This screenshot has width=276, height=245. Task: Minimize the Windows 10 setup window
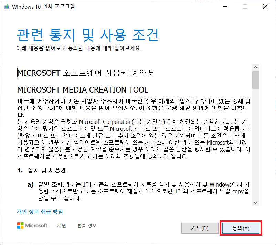point(225,7)
